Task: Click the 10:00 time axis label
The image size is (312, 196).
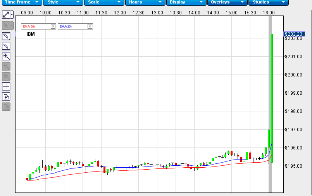Action: click(45, 13)
